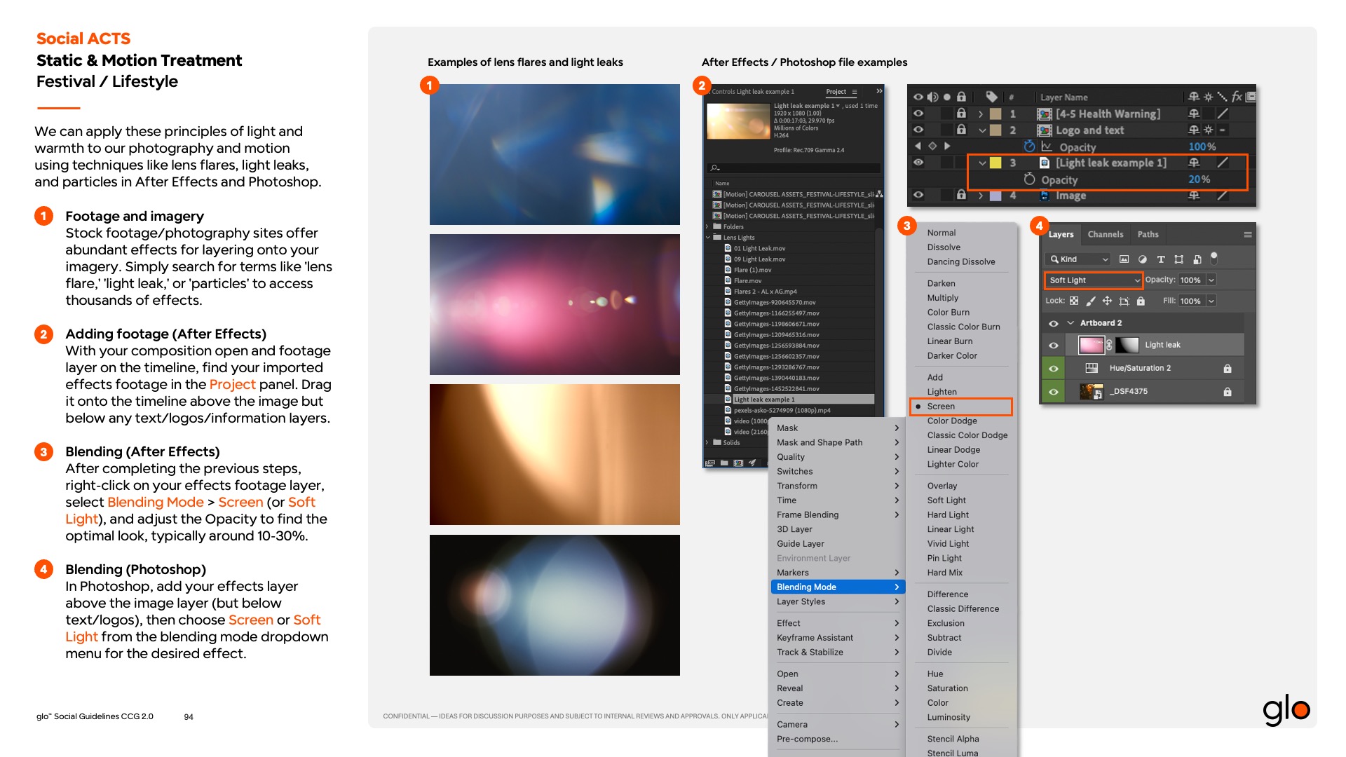Viewport: 1346px width, 757px height.
Task: Toggle visibility of the _DSF4375 layer
Action: coord(1053,391)
